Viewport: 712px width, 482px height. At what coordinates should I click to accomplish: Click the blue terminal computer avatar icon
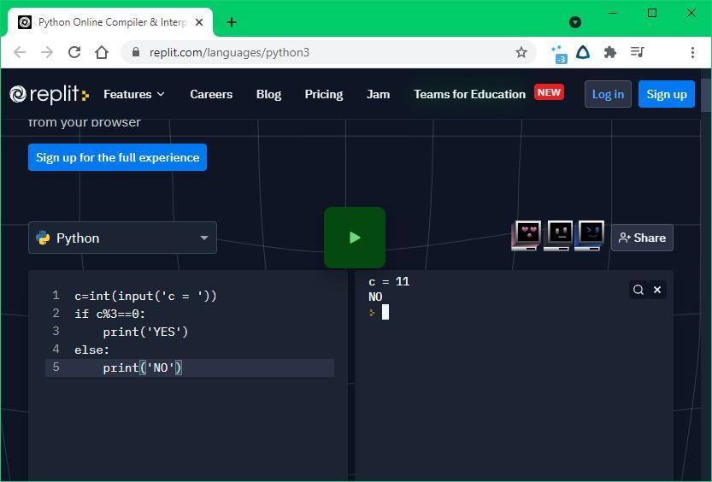pyautogui.click(x=590, y=235)
